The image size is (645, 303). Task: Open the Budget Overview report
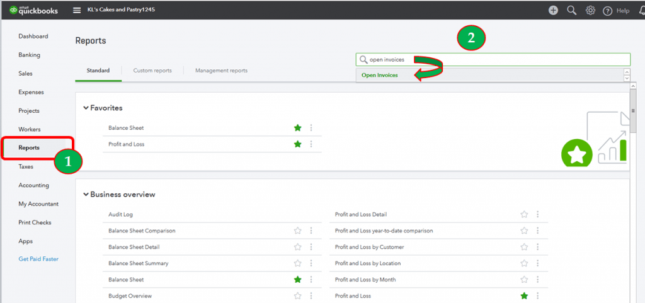[x=130, y=296]
